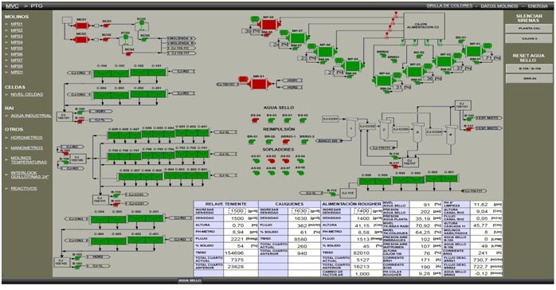Screen dimensions: 556x290
Task: Select column cell number 1
Action: (x=350, y=128)
